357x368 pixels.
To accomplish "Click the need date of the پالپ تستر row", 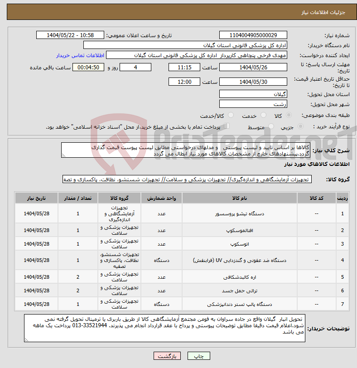I will coord(36,304).
